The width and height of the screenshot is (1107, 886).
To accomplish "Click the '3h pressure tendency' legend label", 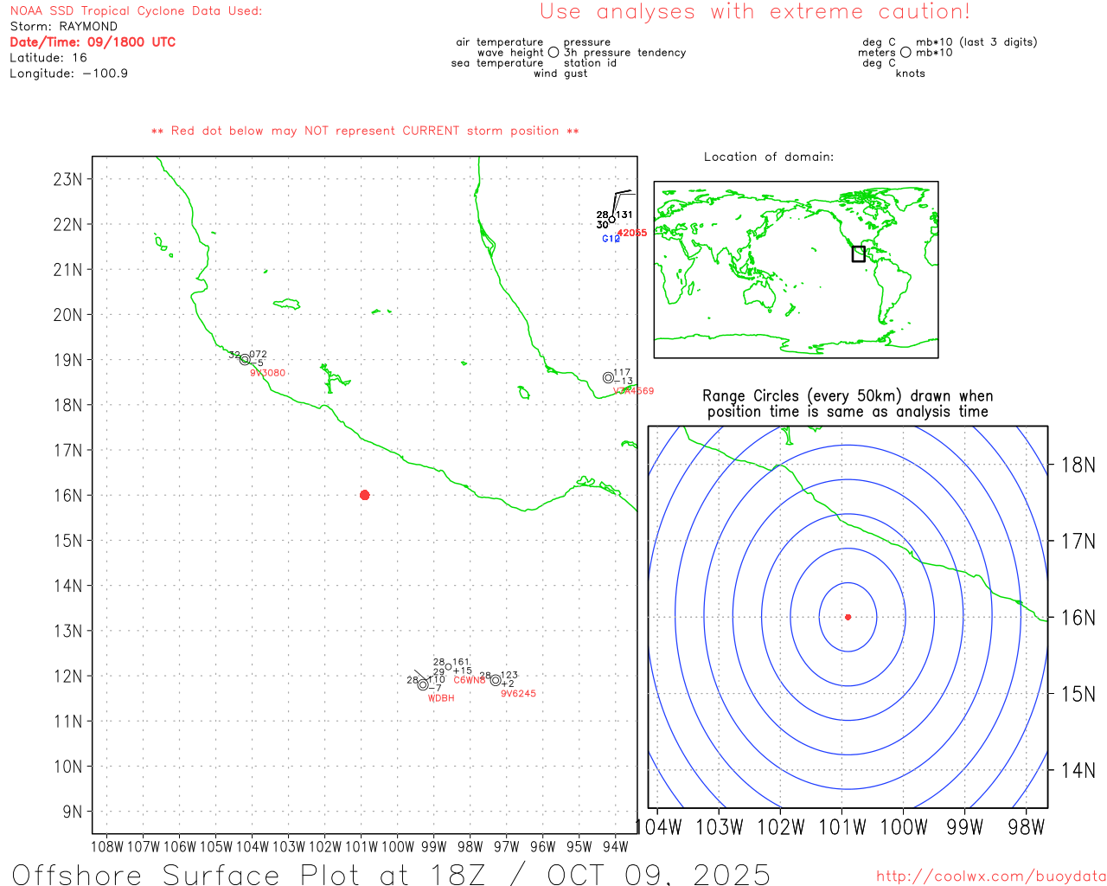I will tap(625, 53).
